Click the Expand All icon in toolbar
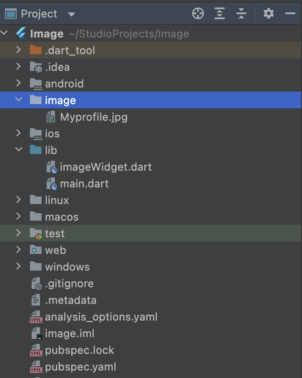The width and height of the screenshot is (302, 378). point(220,13)
